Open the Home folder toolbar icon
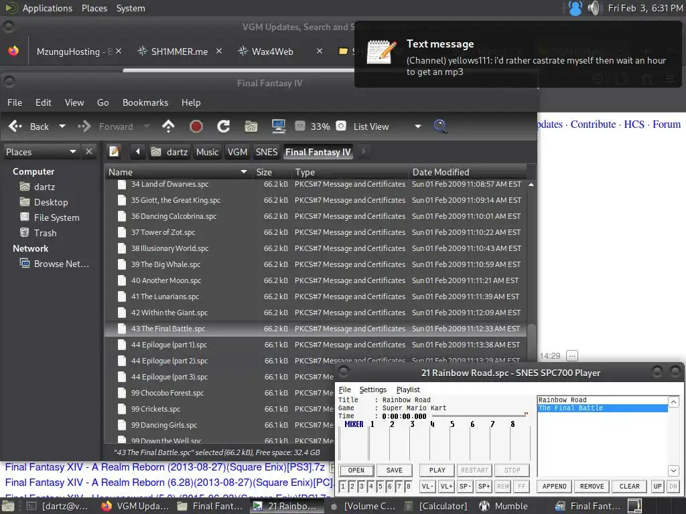The image size is (686, 514). click(x=251, y=126)
